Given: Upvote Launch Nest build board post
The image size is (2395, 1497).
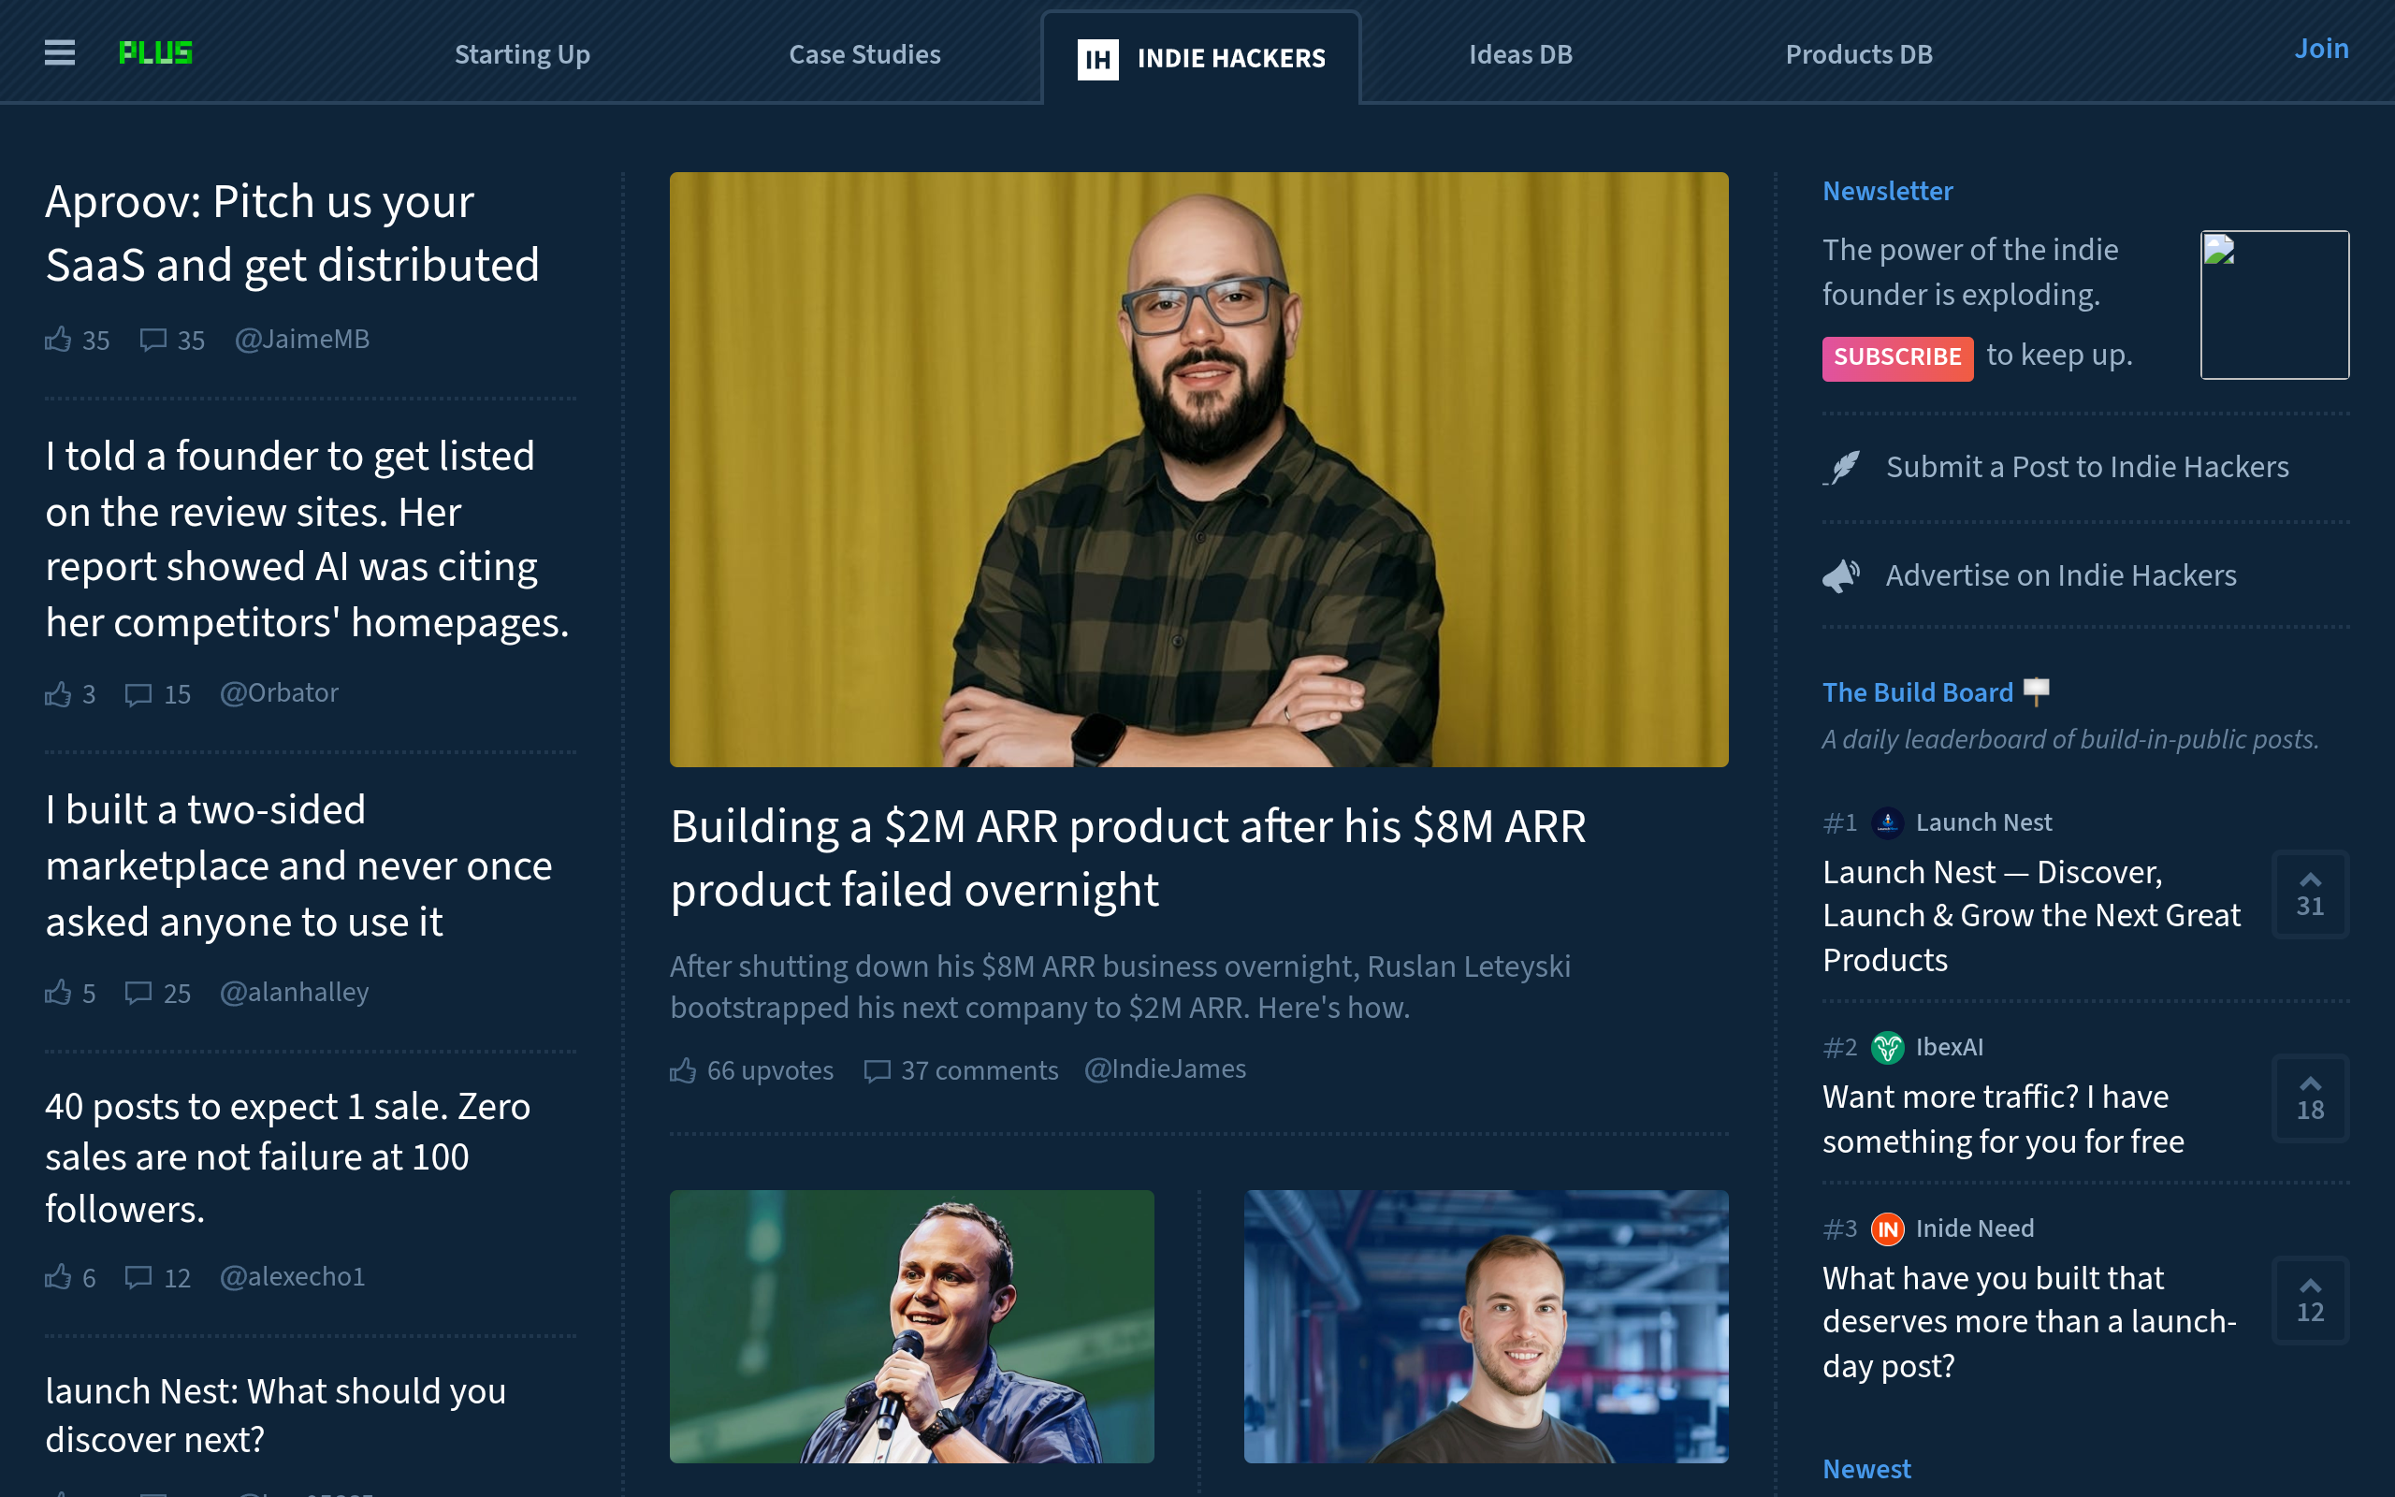Looking at the screenshot, I should [x=2310, y=894].
